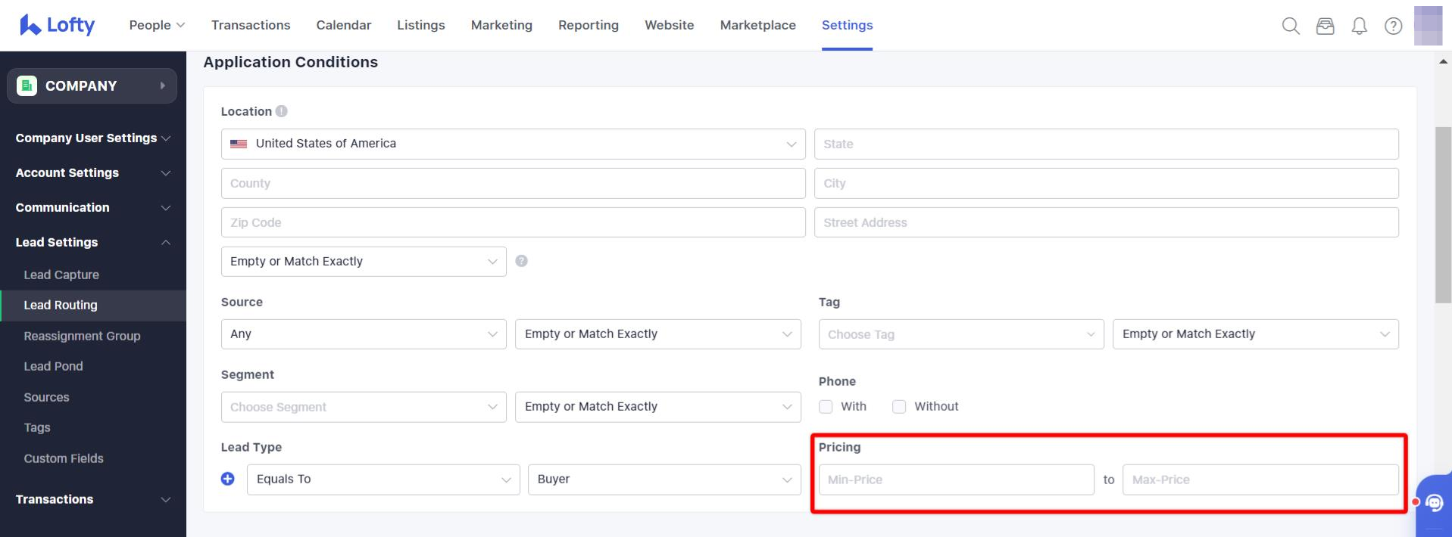Click the Lofty logo
The width and height of the screenshot is (1452, 537).
coord(57,25)
